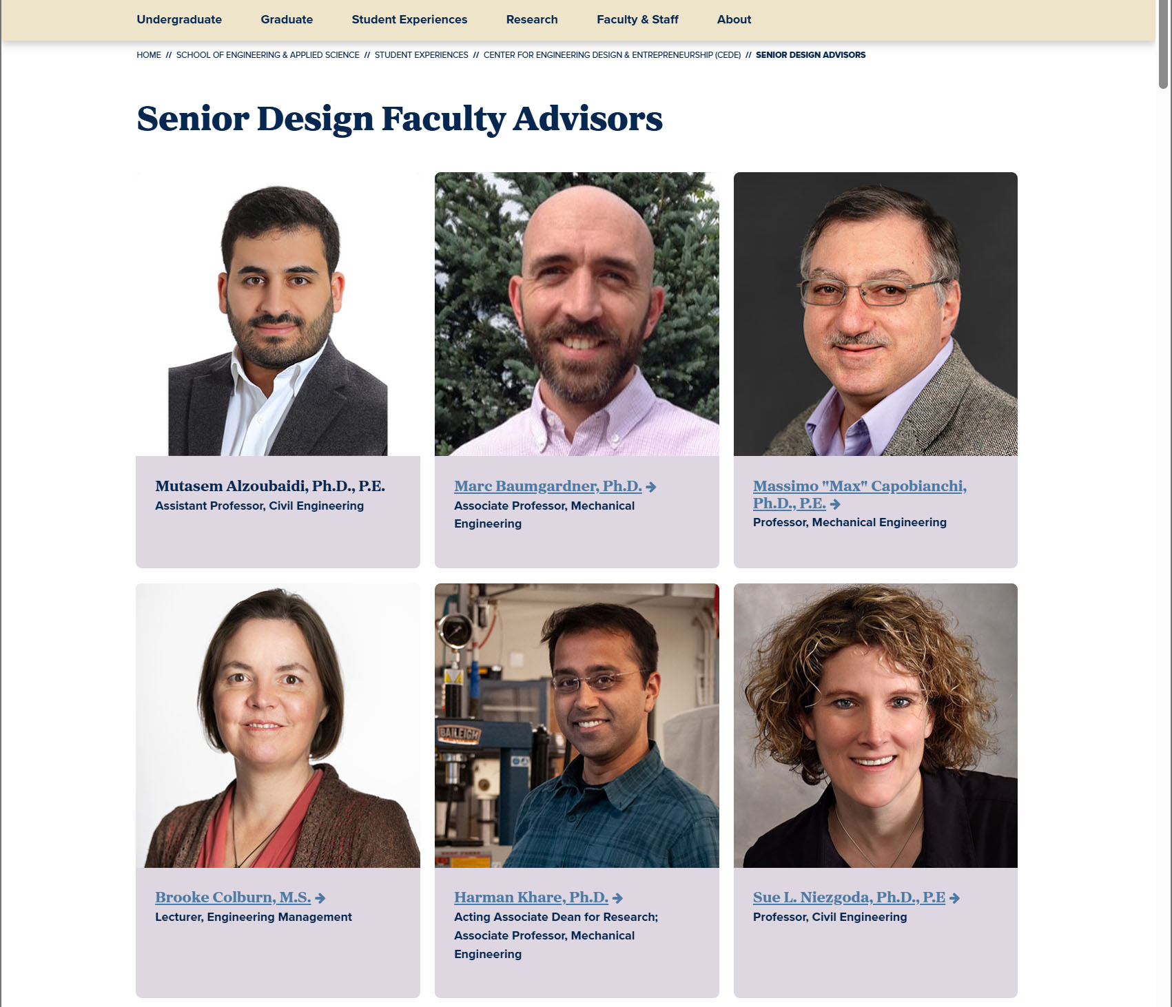Click arrow icon beside Marc Baumgardner's name

click(x=651, y=487)
